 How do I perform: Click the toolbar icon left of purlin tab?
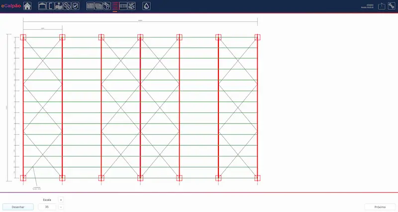tap(106, 6)
